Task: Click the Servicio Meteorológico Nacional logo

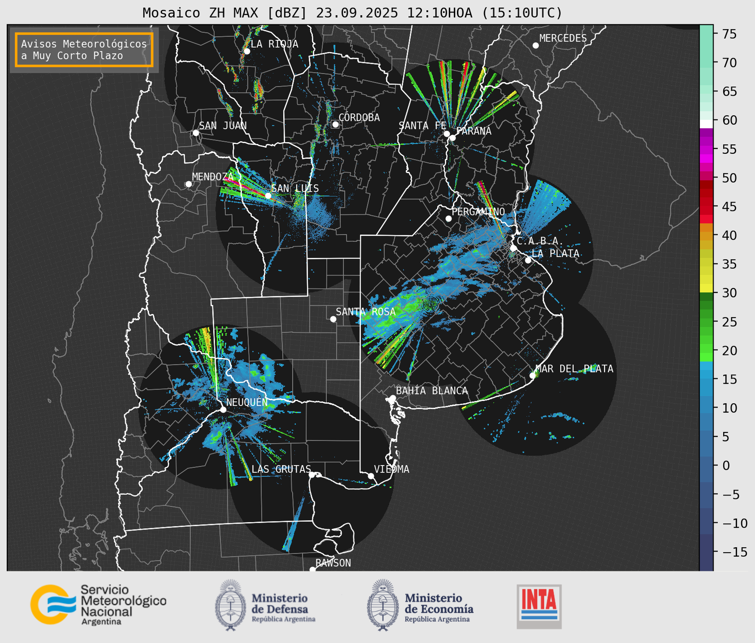Action: pyautogui.click(x=98, y=605)
